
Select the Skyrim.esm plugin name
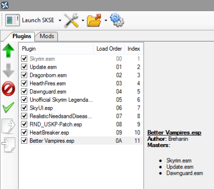(x=42, y=59)
